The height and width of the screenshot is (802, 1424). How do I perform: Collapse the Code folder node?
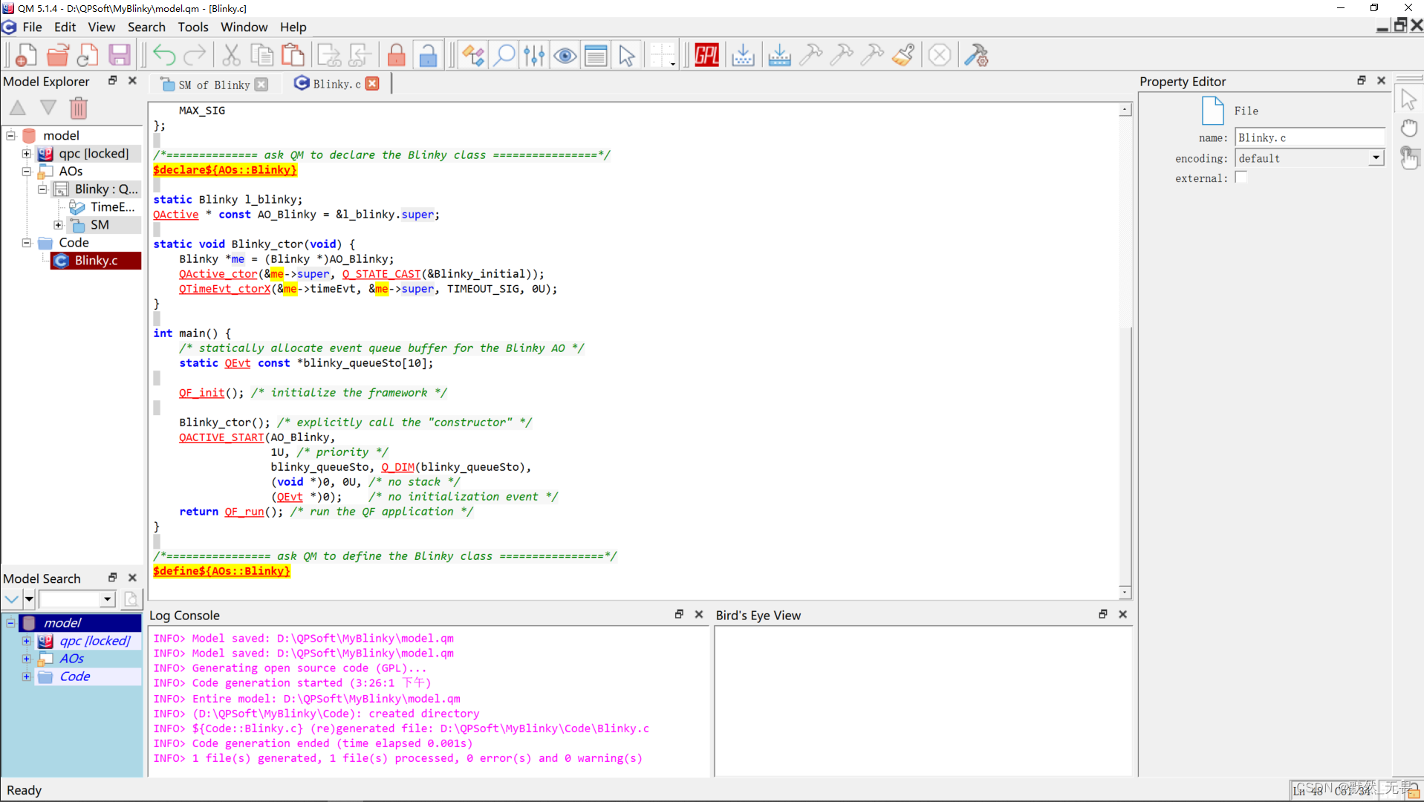27,243
